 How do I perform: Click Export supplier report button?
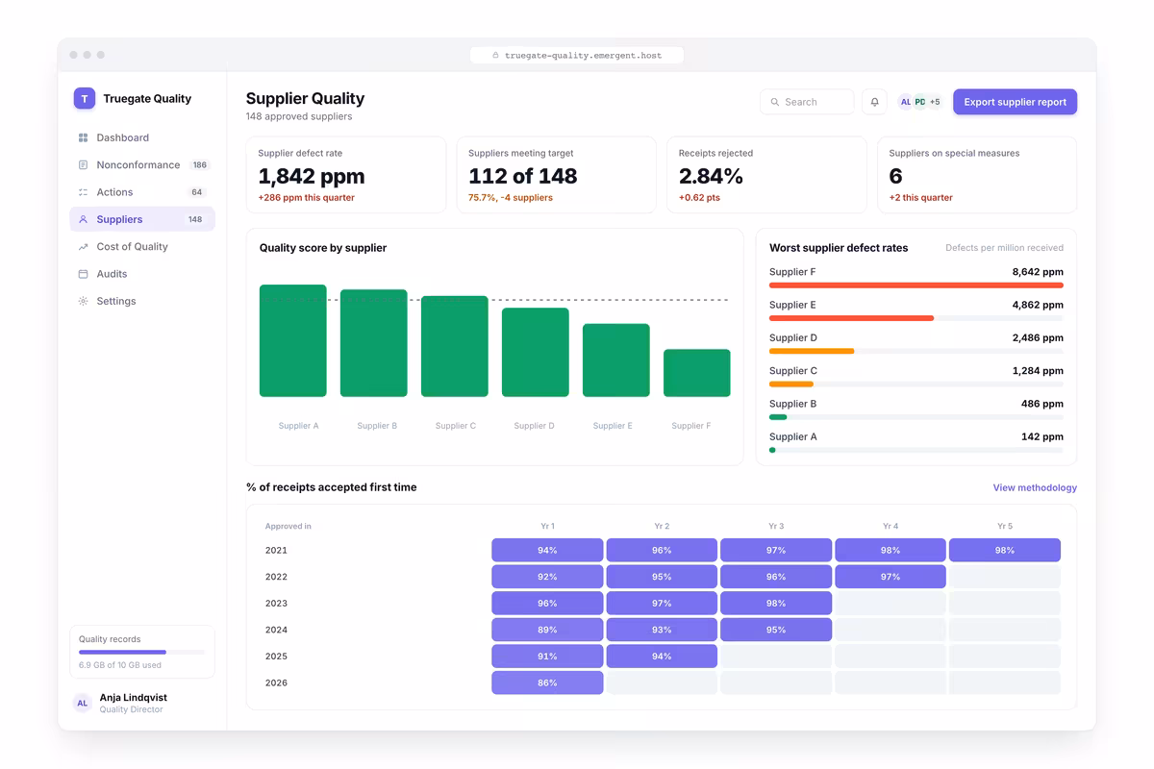pyautogui.click(x=1015, y=102)
